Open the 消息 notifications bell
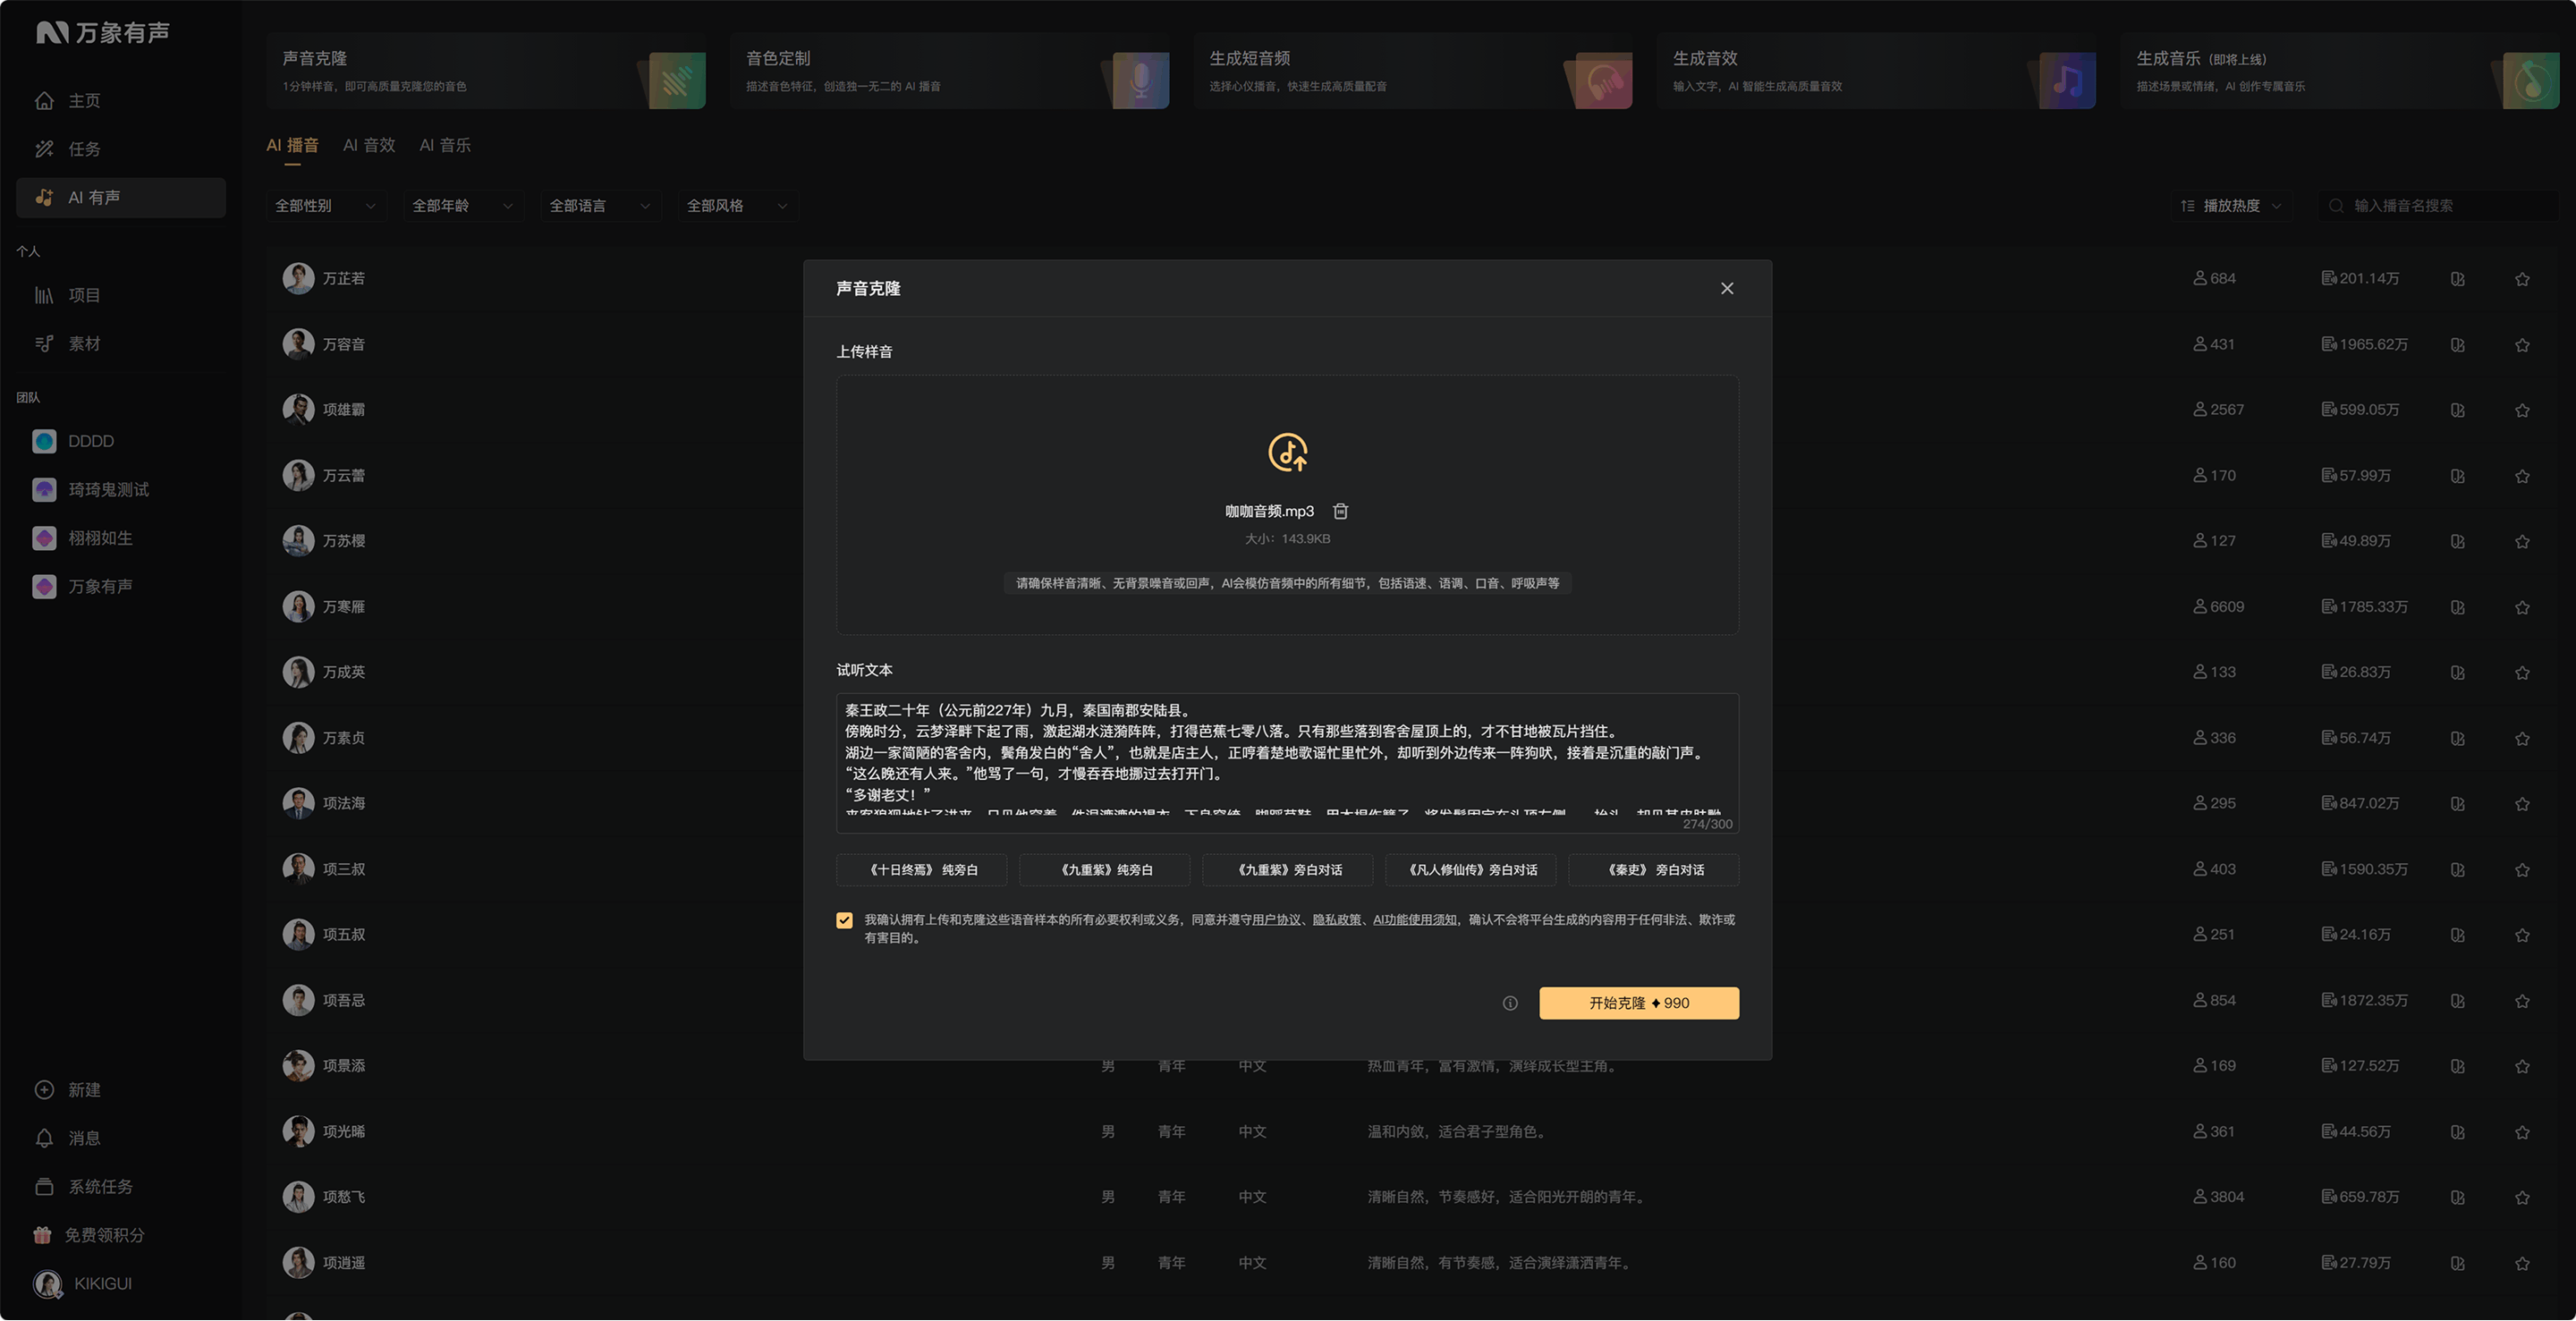The height and width of the screenshot is (1321, 2576). point(44,1138)
